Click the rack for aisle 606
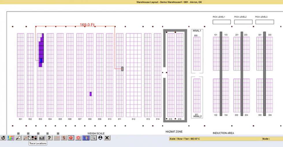This screenshot has height=147, width=283. pos(70,75)
